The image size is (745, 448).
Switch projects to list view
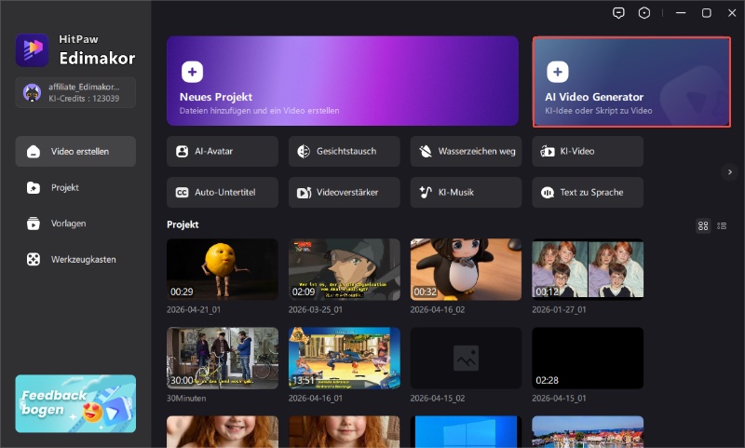click(x=722, y=225)
